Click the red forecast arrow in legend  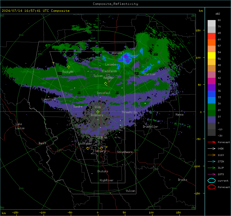[211, 142]
